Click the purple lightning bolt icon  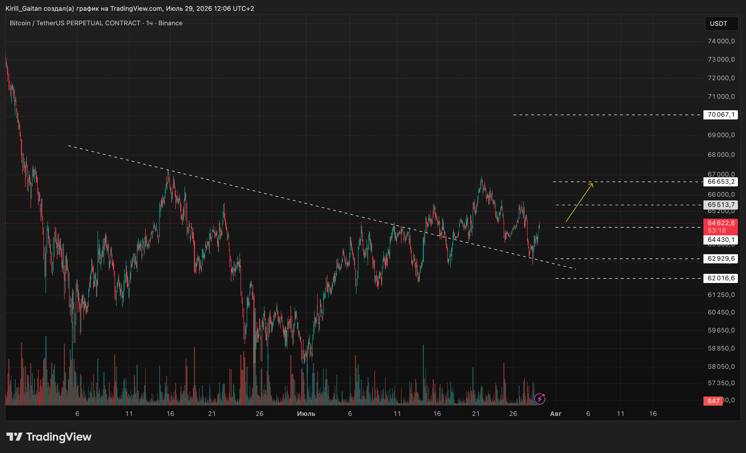539,399
